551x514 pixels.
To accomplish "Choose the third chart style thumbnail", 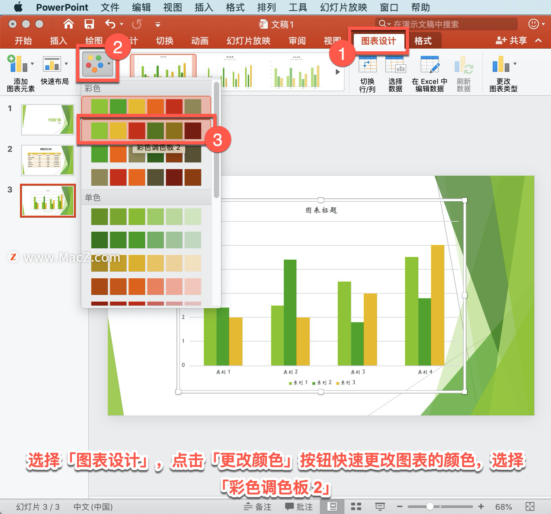I will (x=296, y=72).
